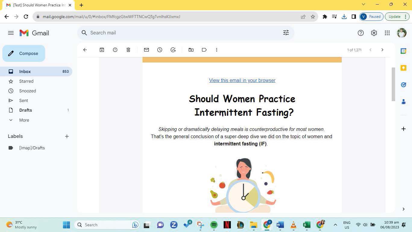Show hidden system tray icons
Viewport: 412px width, 232px height.
tap(335, 225)
